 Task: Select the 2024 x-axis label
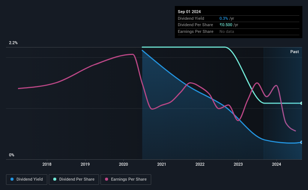pos(276,164)
